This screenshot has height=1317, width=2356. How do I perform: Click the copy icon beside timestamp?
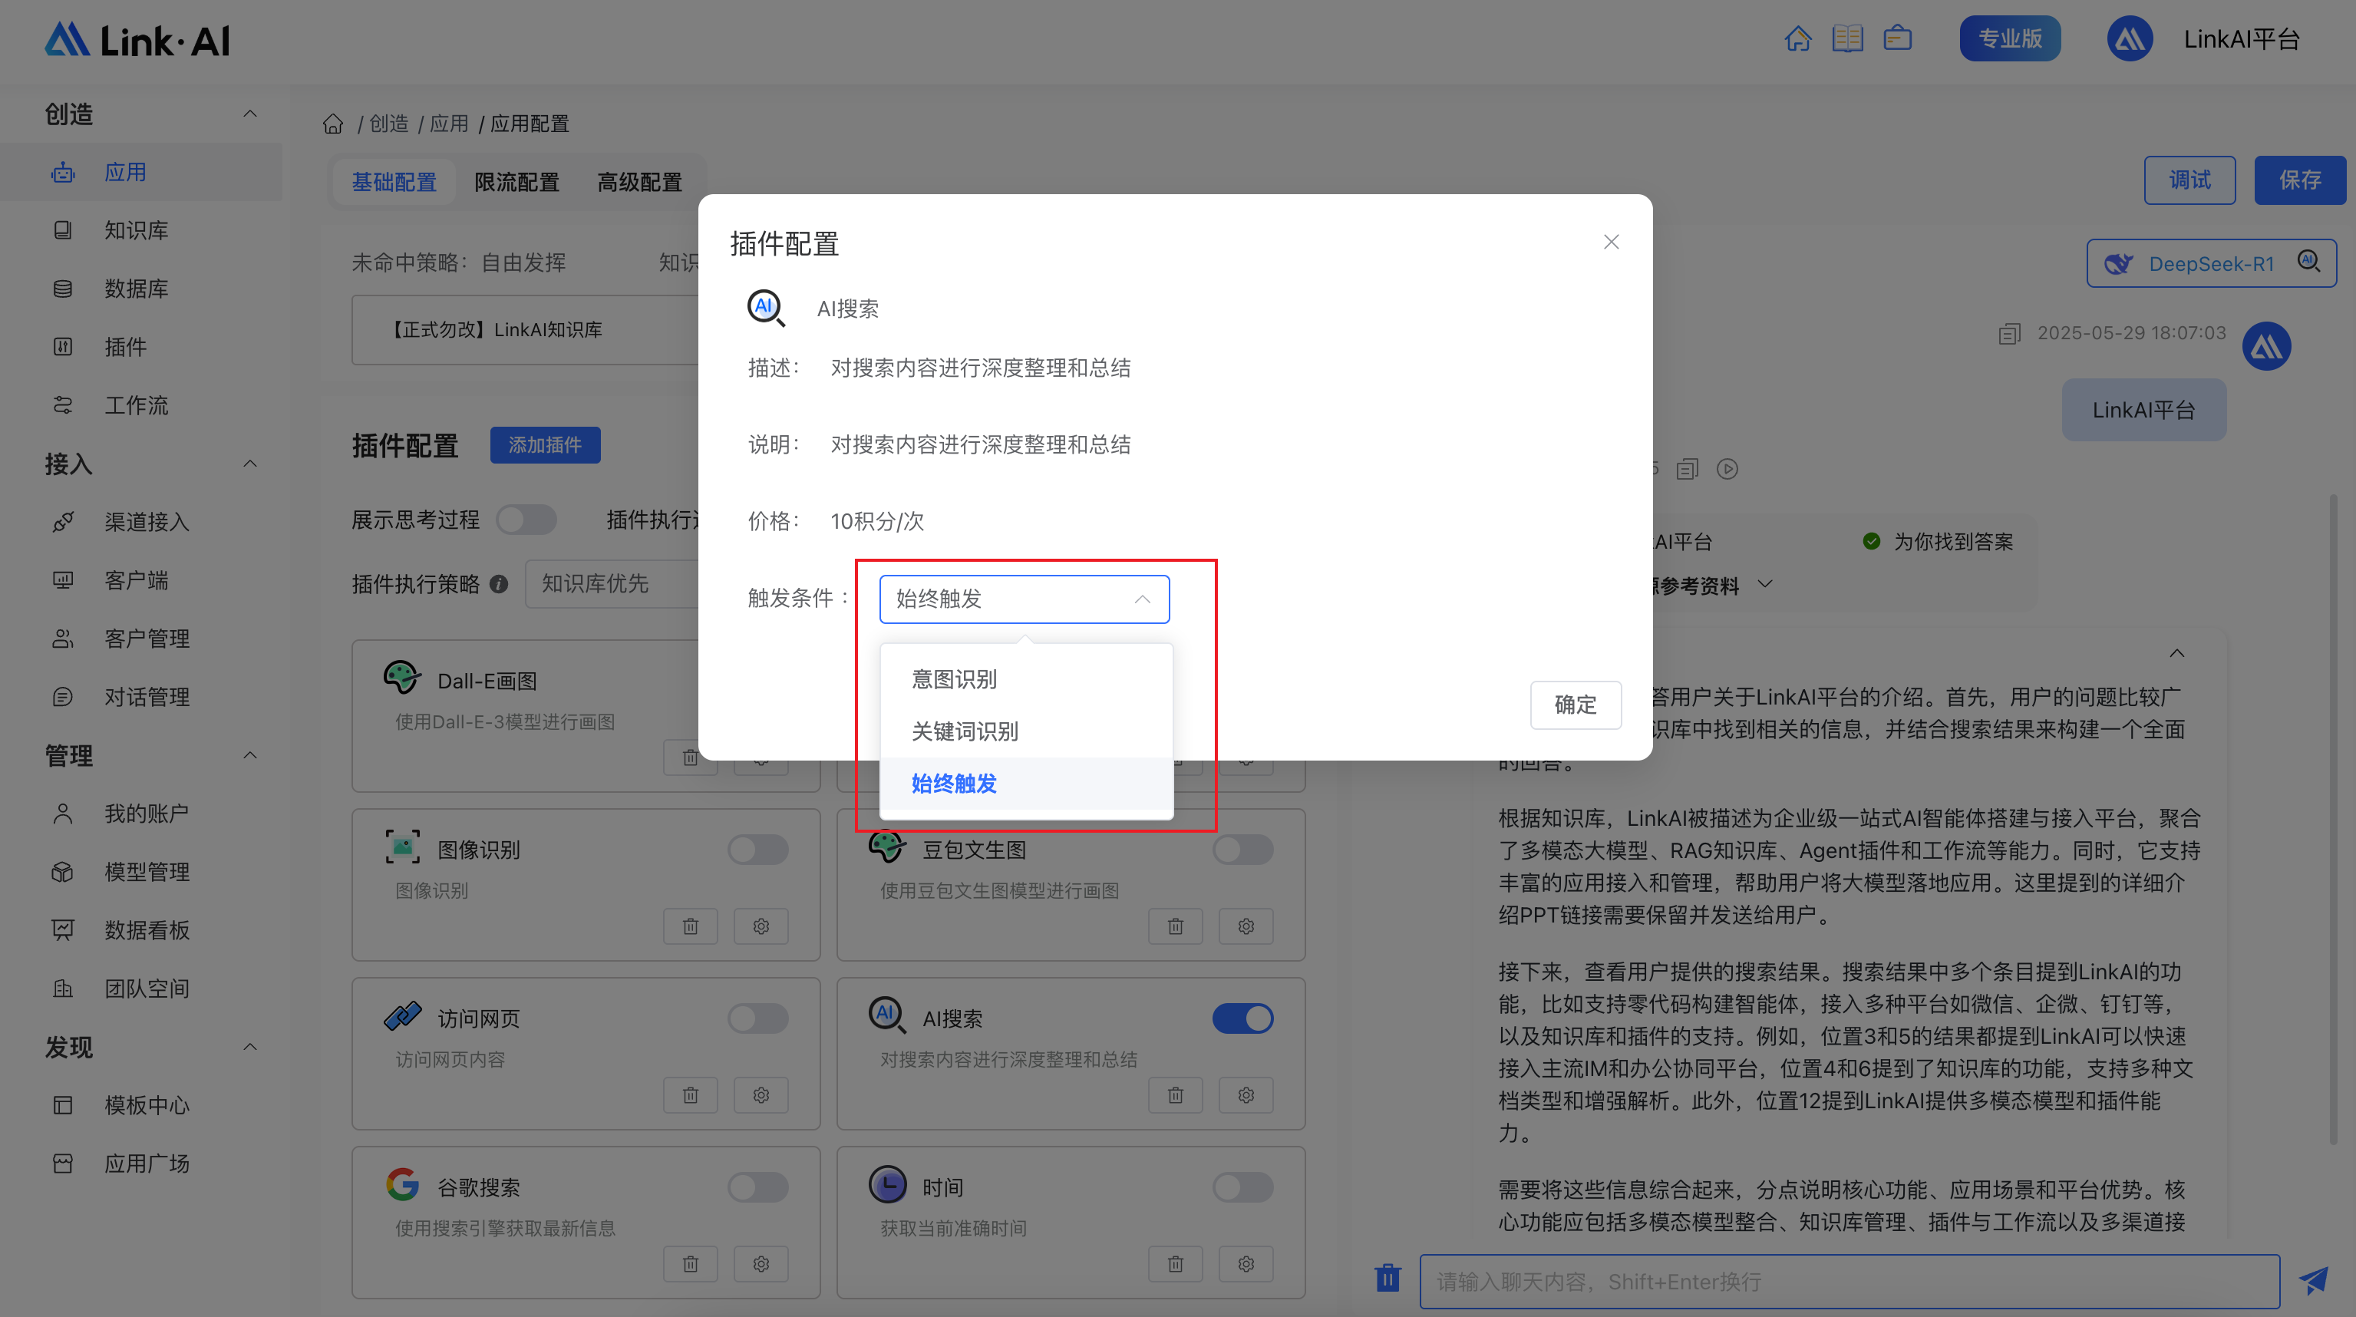[x=2008, y=334]
